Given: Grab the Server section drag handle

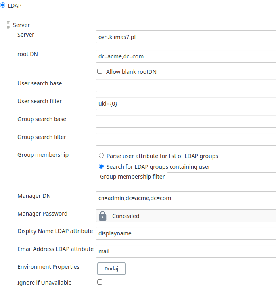Looking at the screenshot, I should point(8,25).
